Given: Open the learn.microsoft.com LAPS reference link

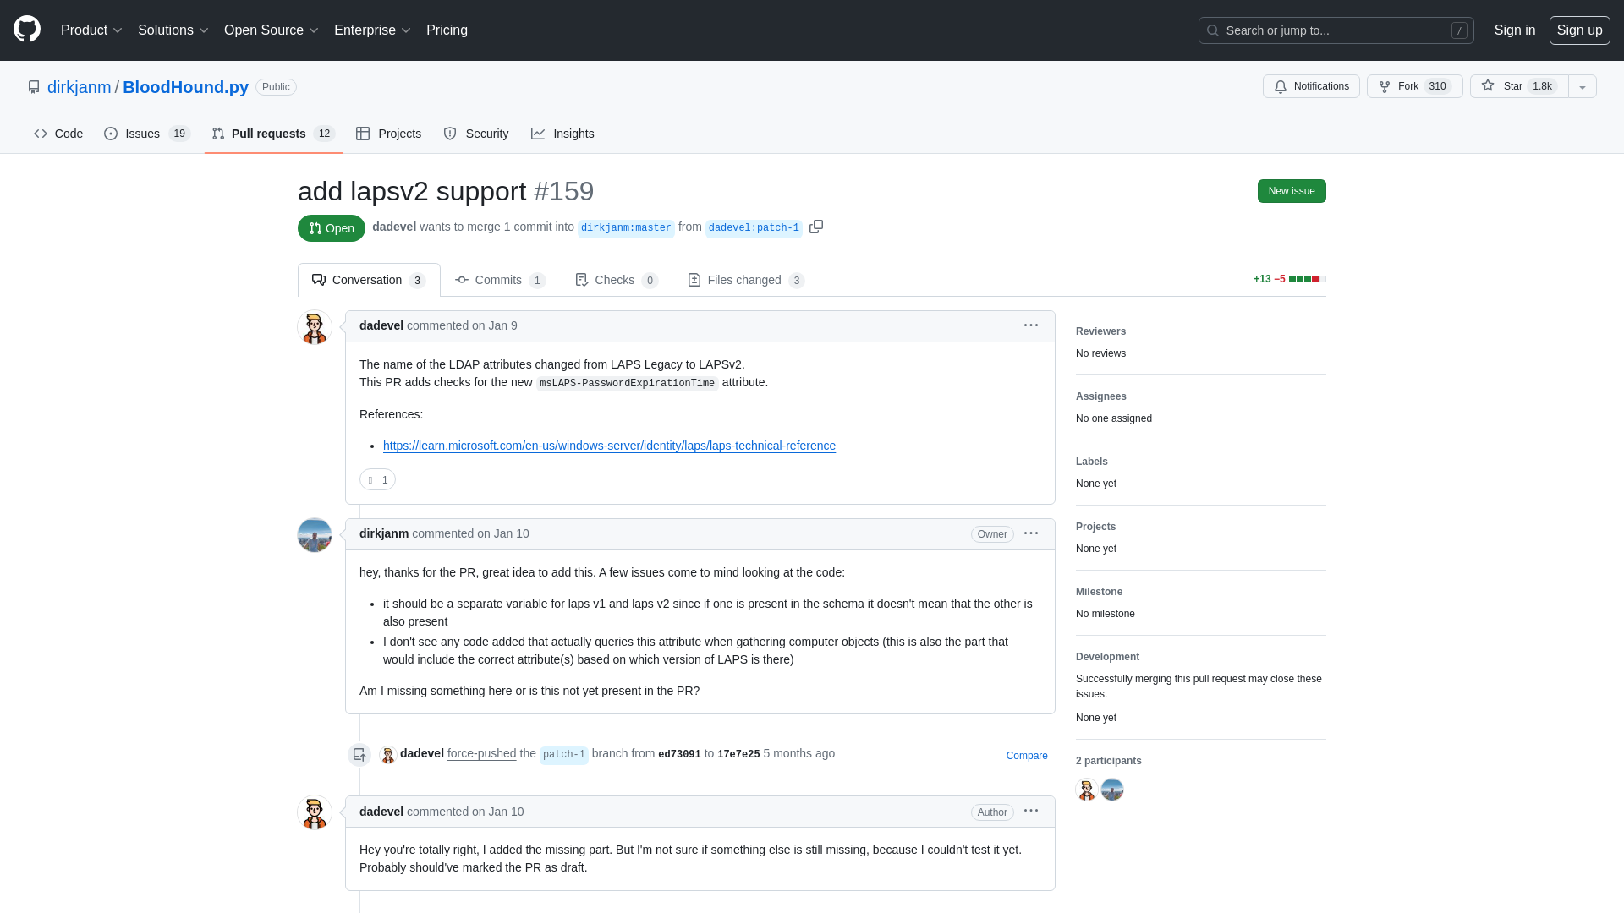Looking at the screenshot, I should click(609, 446).
